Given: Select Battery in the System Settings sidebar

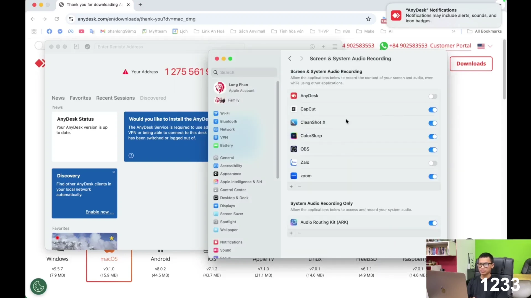Looking at the screenshot, I should (x=223, y=145).
